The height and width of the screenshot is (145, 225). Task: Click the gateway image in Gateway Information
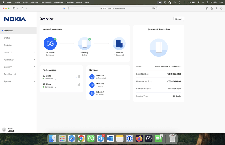159,48
